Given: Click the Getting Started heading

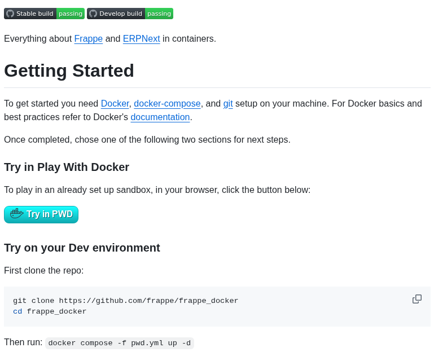Looking at the screenshot, I should tap(69, 71).
